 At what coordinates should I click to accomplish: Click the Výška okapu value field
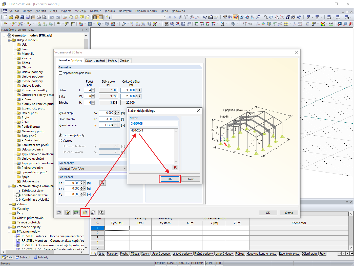pyautogui.click(x=106, y=113)
